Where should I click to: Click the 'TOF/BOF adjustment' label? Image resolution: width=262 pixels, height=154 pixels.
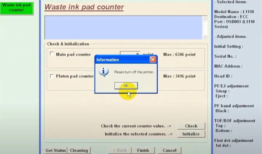pyautogui.click(x=235, y=121)
